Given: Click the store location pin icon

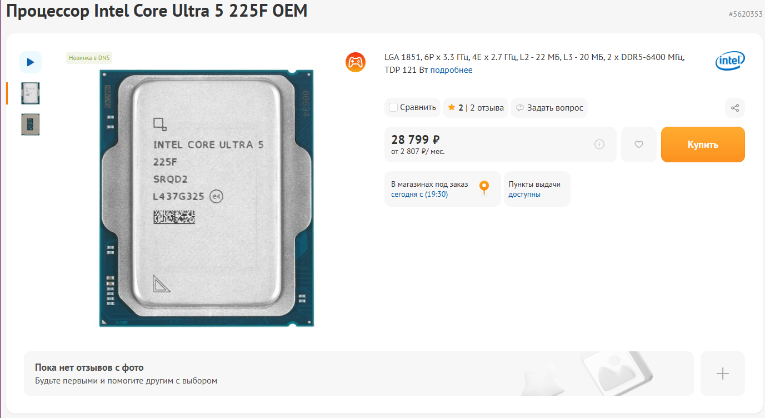Looking at the screenshot, I should (484, 188).
